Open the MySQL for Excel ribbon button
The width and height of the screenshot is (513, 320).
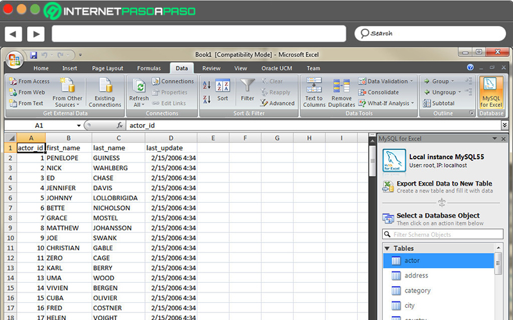pos(491,93)
